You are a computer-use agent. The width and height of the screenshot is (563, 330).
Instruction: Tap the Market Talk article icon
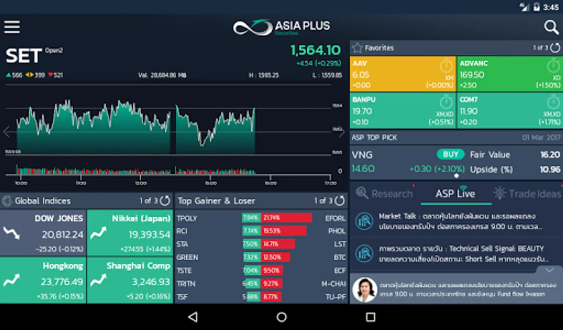(x=364, y=221)
